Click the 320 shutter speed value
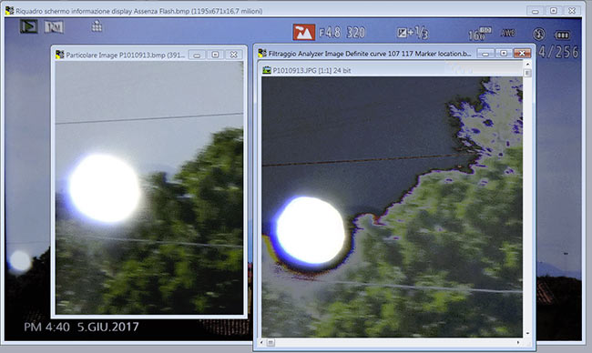The image size is (592, 353). tap(355, 33)
